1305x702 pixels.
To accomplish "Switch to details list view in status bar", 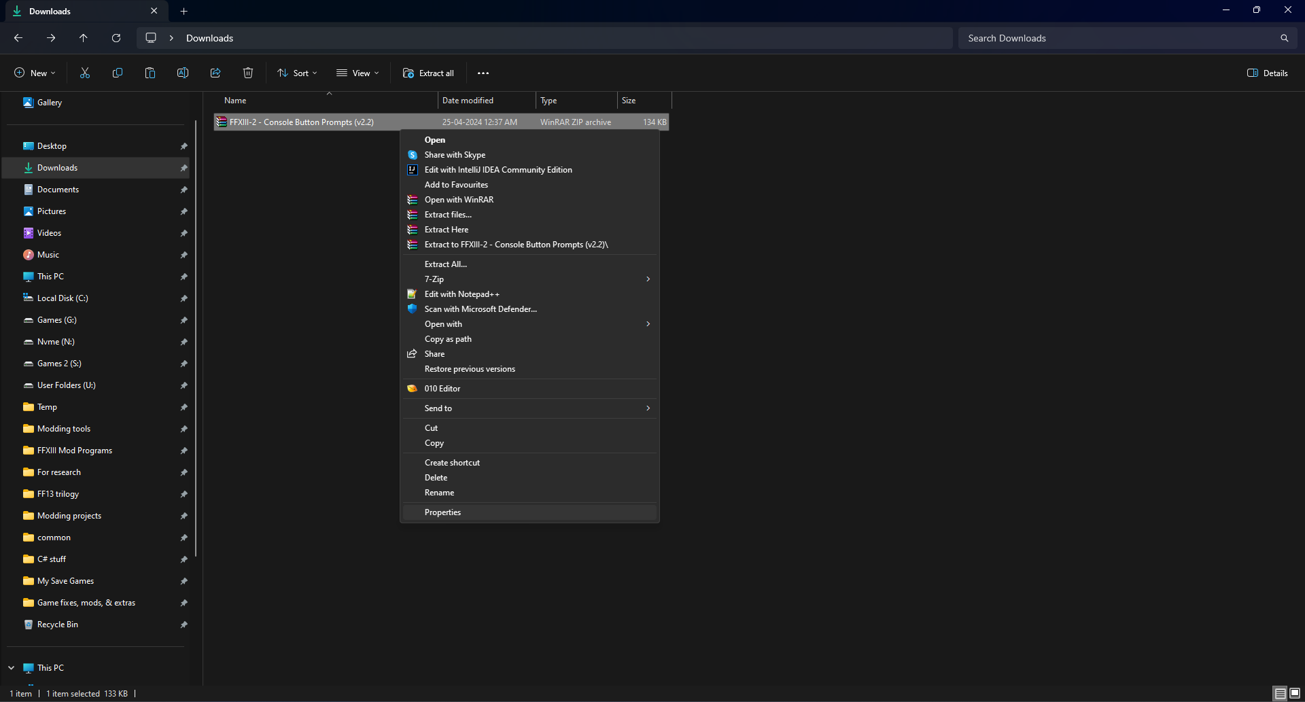I will (x=1281, y=693).
